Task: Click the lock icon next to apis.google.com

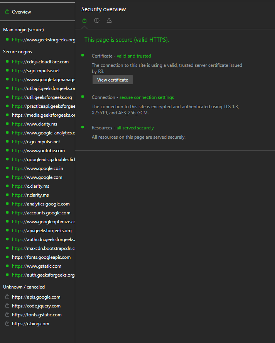Action: click(7, 297)
